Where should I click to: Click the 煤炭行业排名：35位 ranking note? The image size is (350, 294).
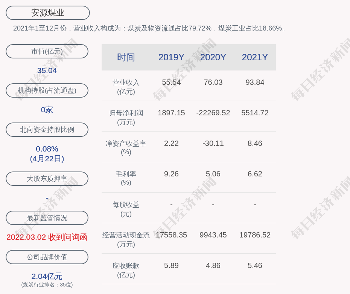tap(47, 285)
